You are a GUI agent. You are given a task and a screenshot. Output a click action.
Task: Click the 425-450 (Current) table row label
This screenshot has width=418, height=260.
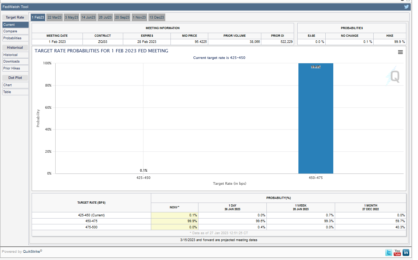click(92, 215)
